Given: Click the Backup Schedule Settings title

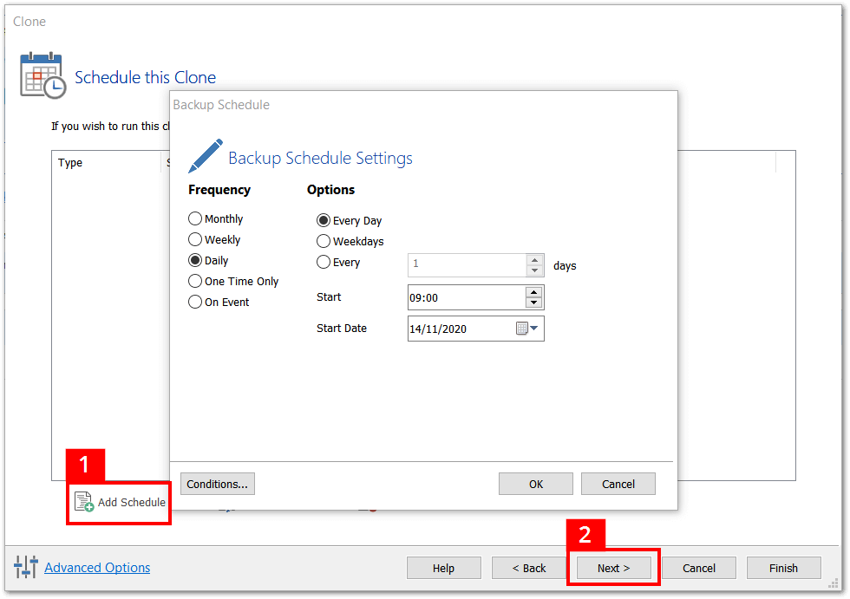Looking at the screenshot, I should [x=320, y=158].
